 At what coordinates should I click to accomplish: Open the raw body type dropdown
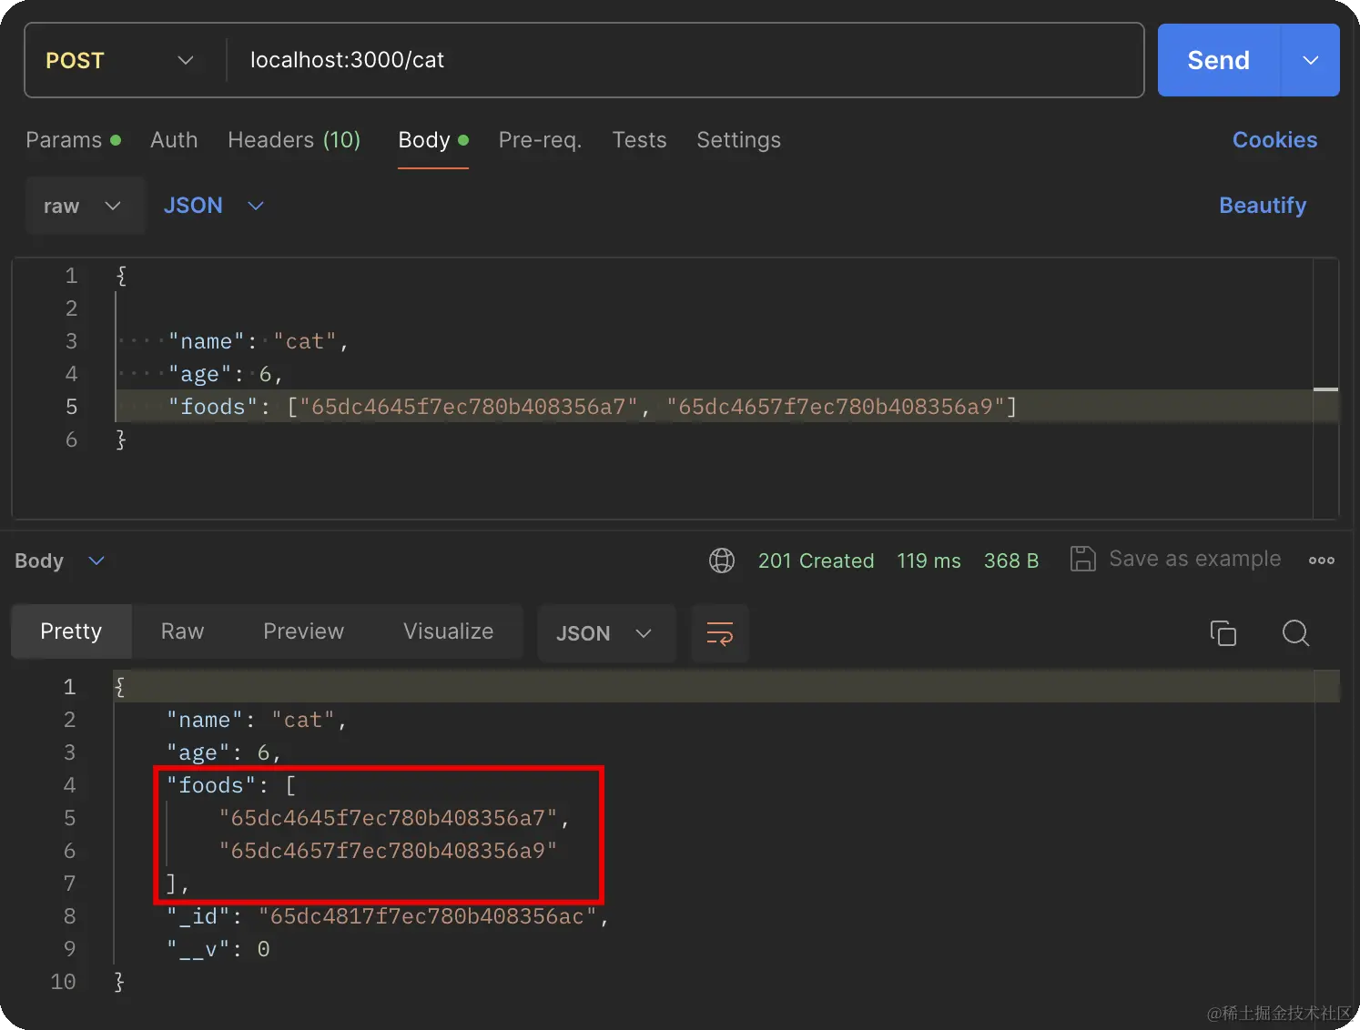click(x=82, y=206)
